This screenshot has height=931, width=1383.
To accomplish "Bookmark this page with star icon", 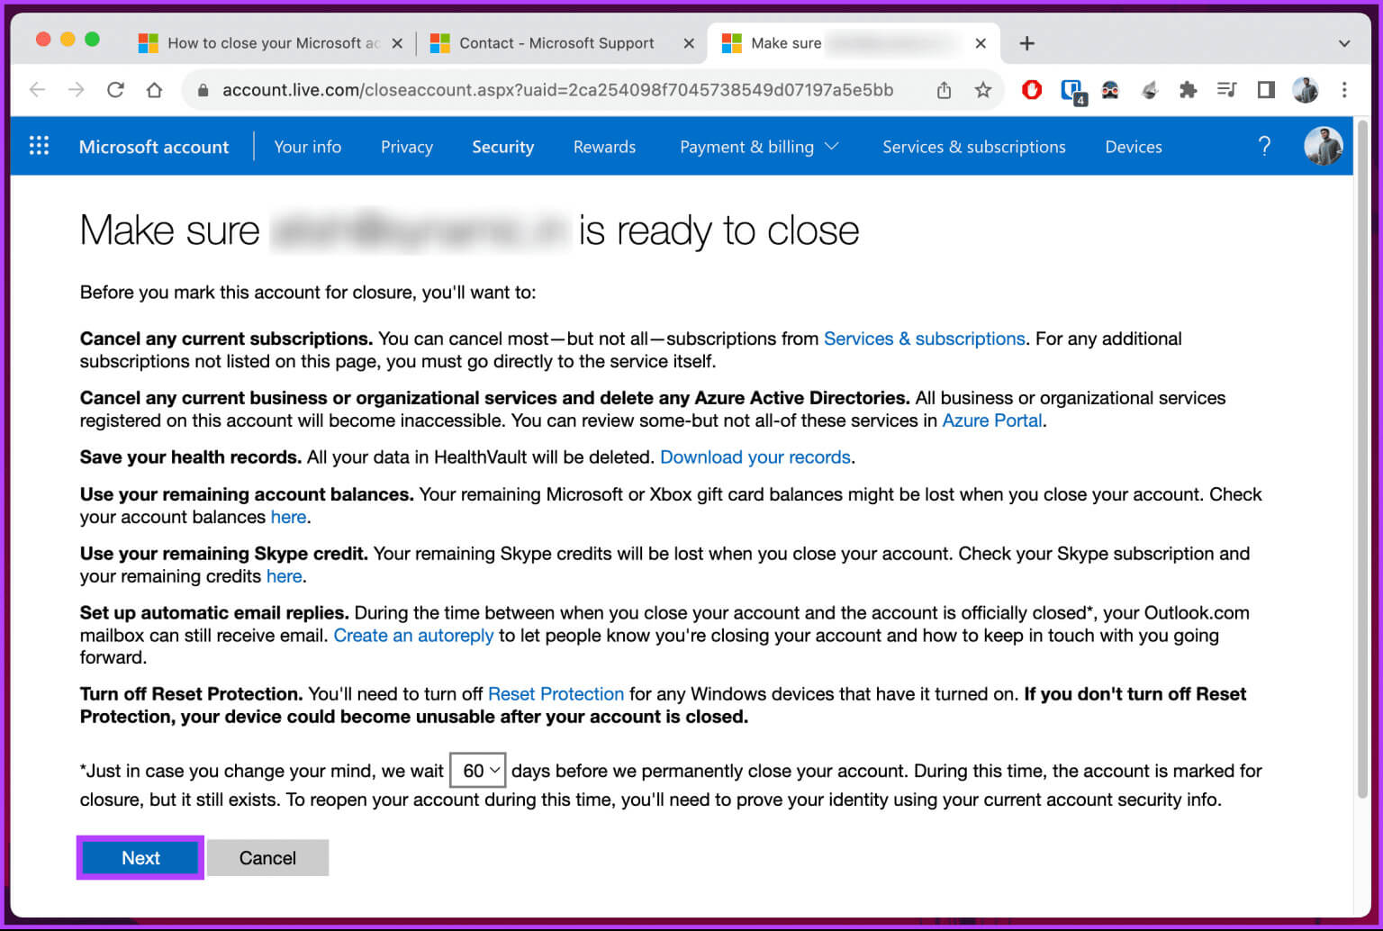I will [982, 90].
